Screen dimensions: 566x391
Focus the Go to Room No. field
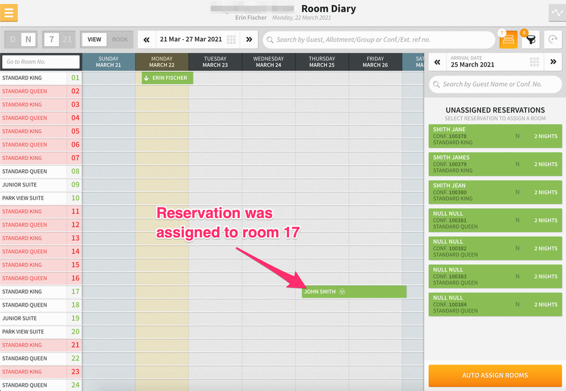point(41,62)
